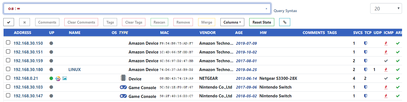Click the Rescan button

pos(159,22)
